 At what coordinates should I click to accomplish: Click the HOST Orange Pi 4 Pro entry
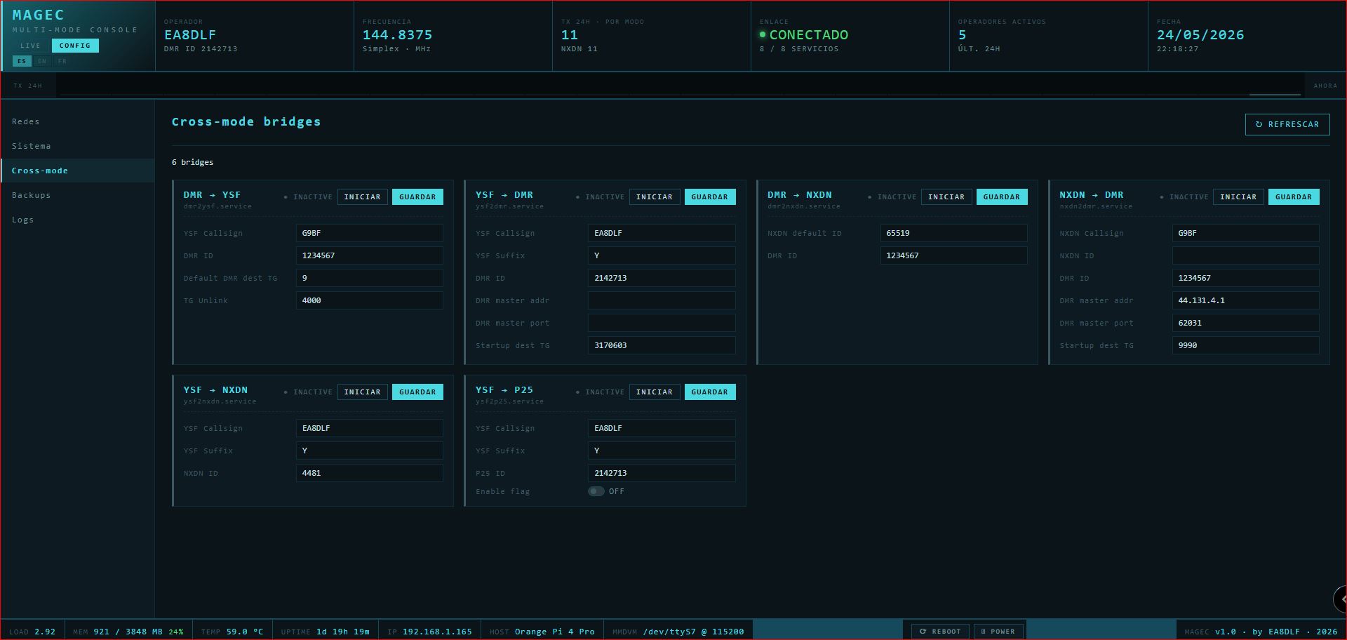click(x=542, y=632)
